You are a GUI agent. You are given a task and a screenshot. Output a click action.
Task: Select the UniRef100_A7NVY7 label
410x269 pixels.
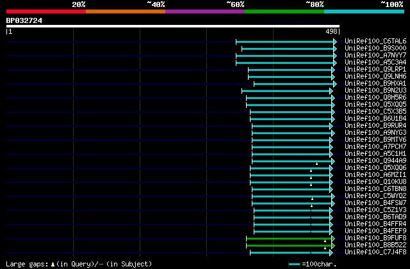(x=375, y=56)
